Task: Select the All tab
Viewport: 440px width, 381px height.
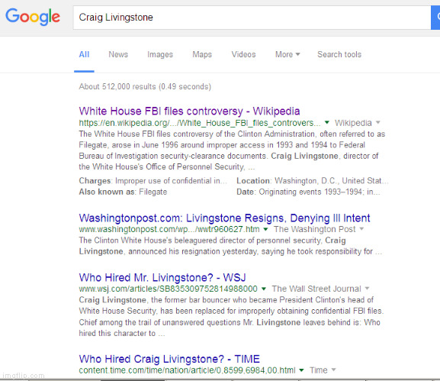Action: pos(84,54)
